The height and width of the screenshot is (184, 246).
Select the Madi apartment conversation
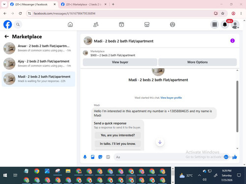(x=38, y=79)
